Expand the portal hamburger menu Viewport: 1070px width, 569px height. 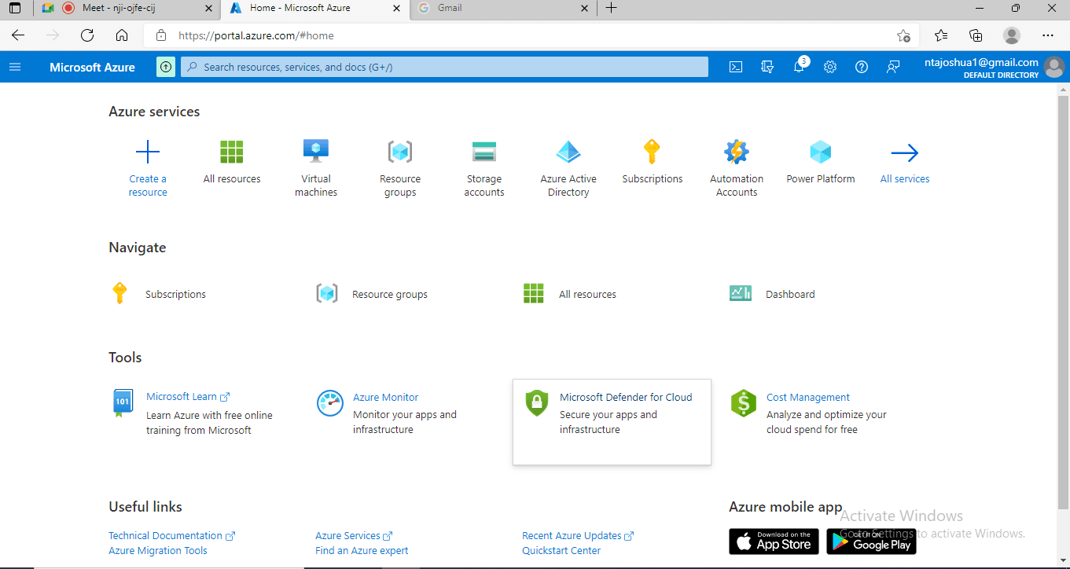coord(15,67)
